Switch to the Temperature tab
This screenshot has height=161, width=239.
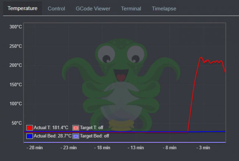point(22,8)
